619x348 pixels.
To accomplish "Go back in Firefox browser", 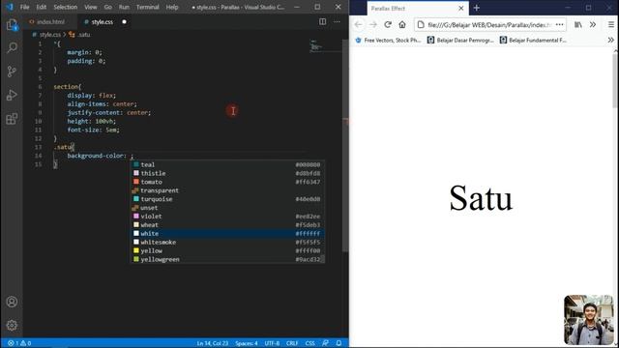I will pyautogui.click(x=358, y=24).
